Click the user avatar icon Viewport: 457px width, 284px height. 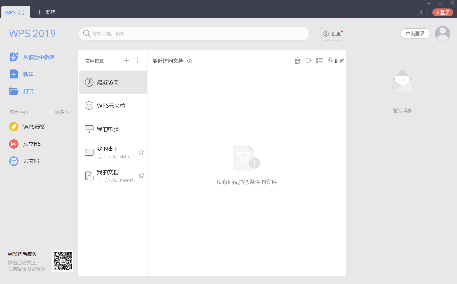(x=442, y=34)
